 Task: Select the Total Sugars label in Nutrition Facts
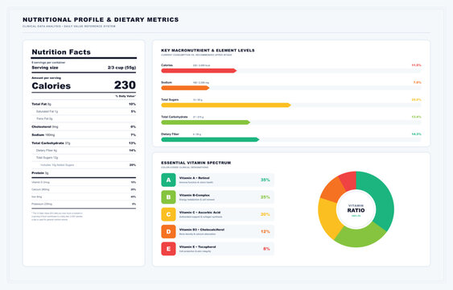[x=47, y=158]
